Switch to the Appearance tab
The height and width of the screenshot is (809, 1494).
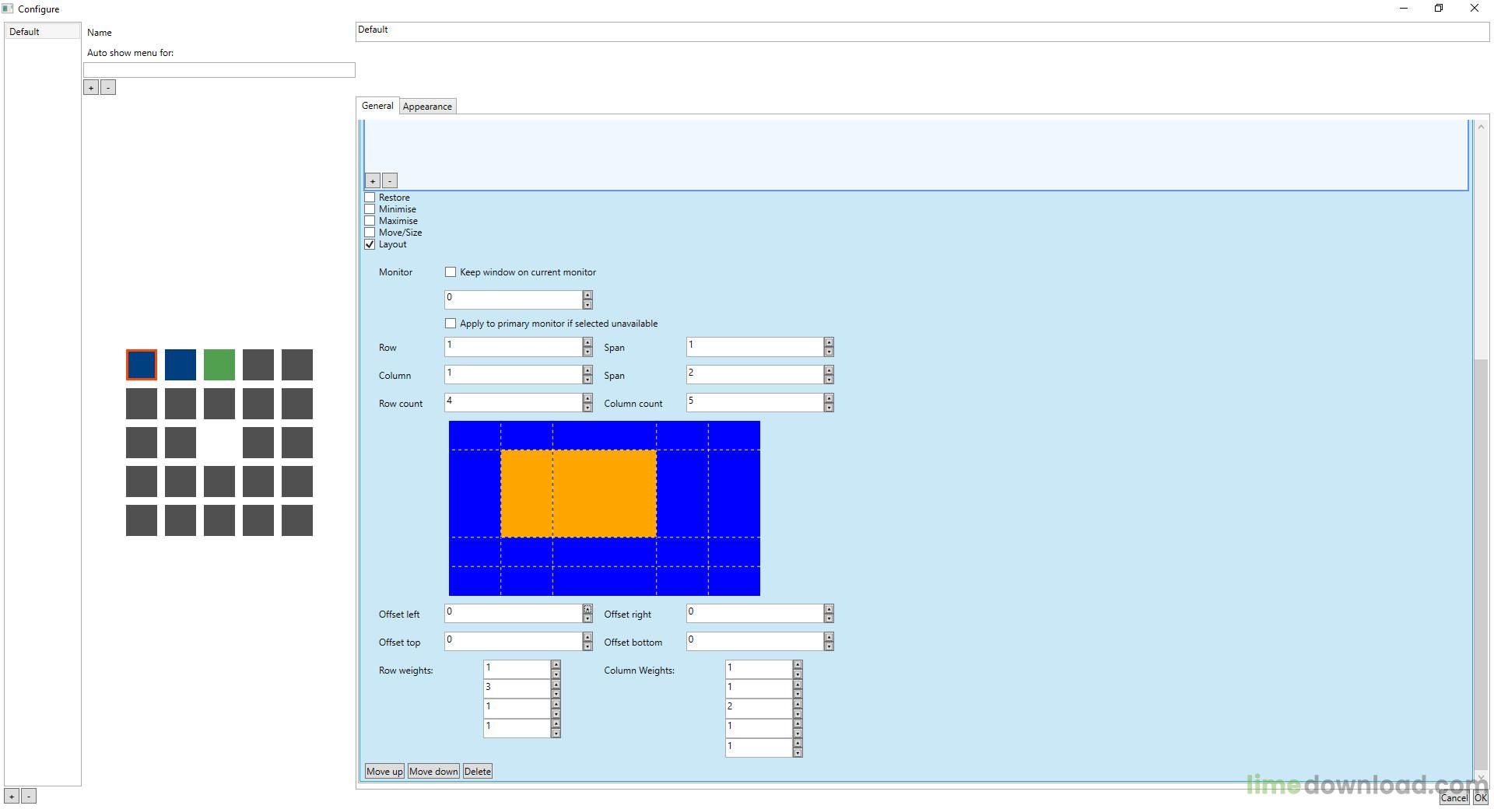427,107
